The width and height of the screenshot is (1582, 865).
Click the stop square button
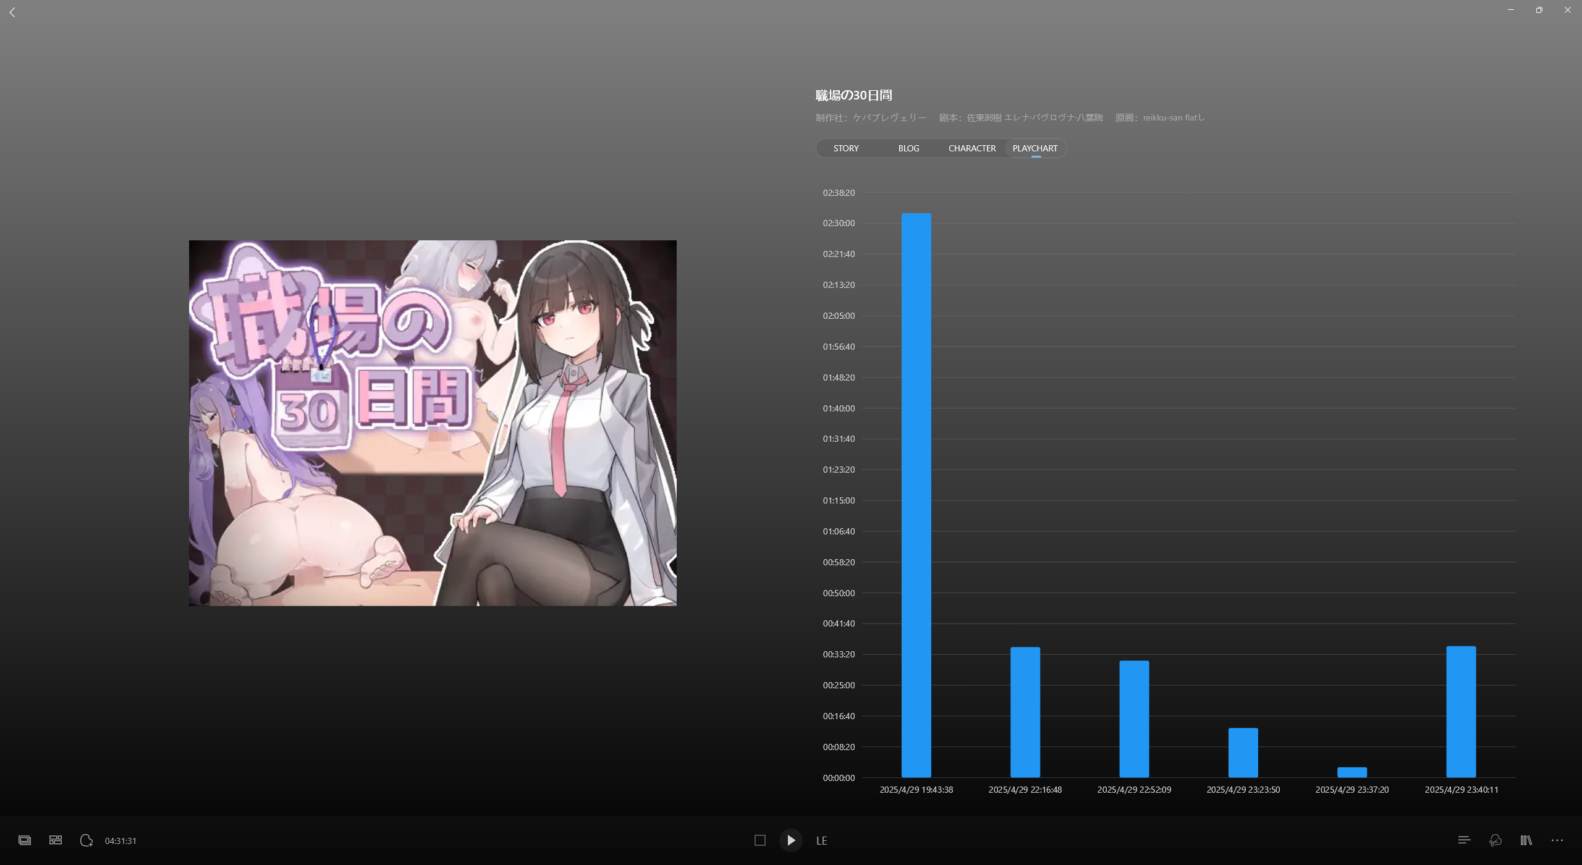point(760,840)
